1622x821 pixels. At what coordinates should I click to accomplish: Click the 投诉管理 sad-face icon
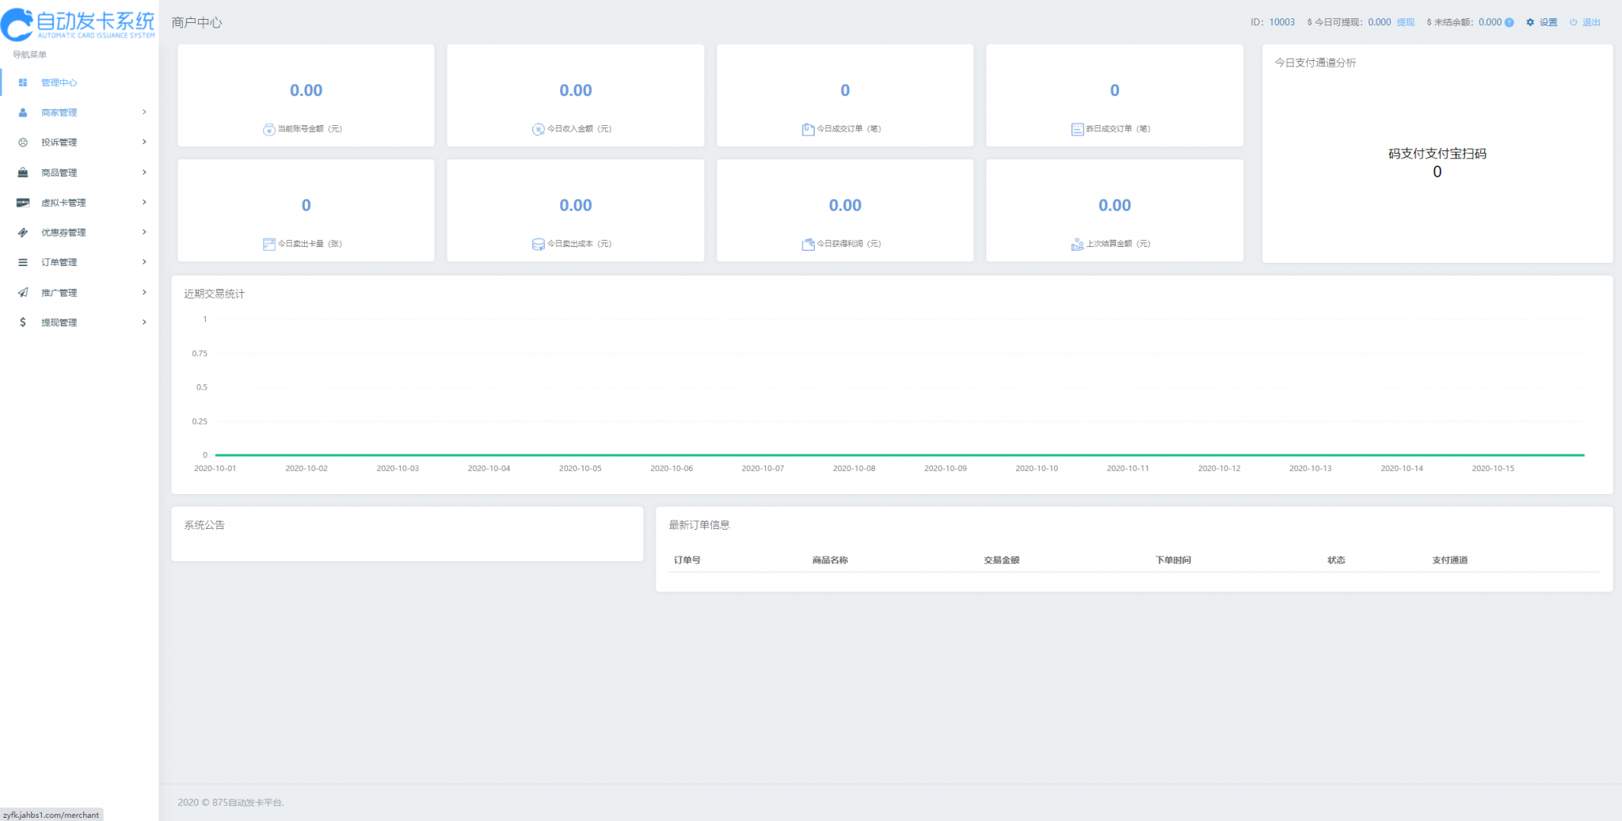pos(23,143)
